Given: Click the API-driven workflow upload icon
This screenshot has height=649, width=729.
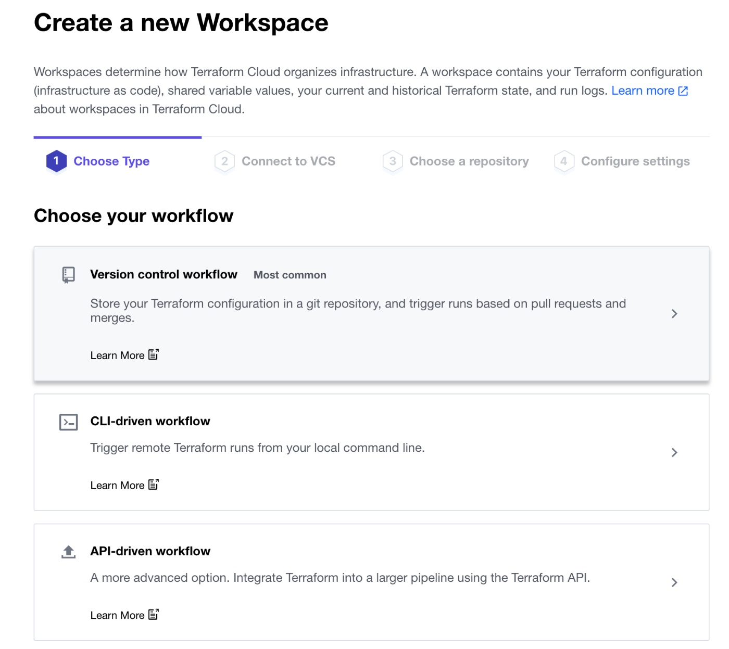Looking at the screenshot, I should [68, 552].
